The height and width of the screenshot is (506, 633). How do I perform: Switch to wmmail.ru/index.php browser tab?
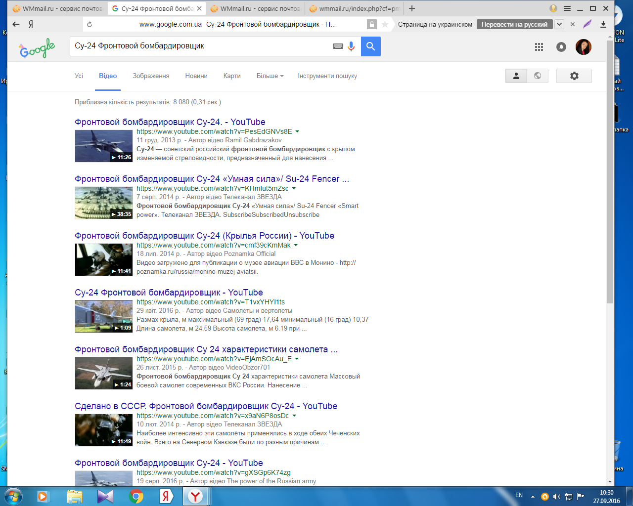(x=355, y=8)
